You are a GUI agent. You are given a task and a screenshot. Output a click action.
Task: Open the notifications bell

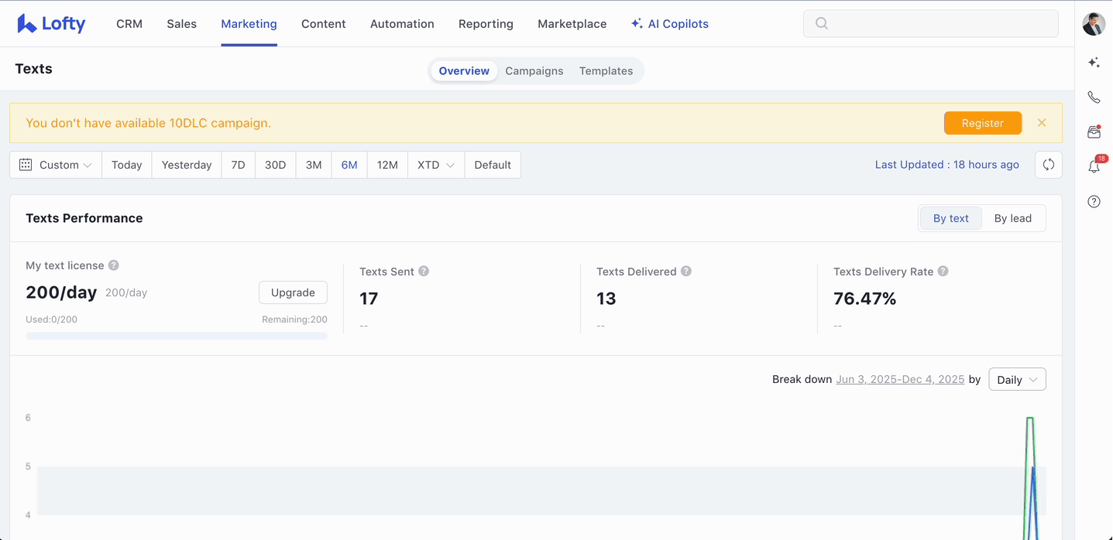tap(1094, 166)
